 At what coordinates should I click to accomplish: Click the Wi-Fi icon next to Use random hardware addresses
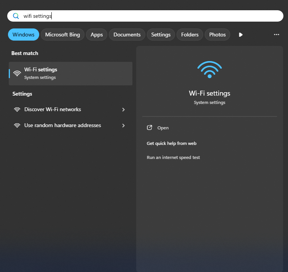17,126
